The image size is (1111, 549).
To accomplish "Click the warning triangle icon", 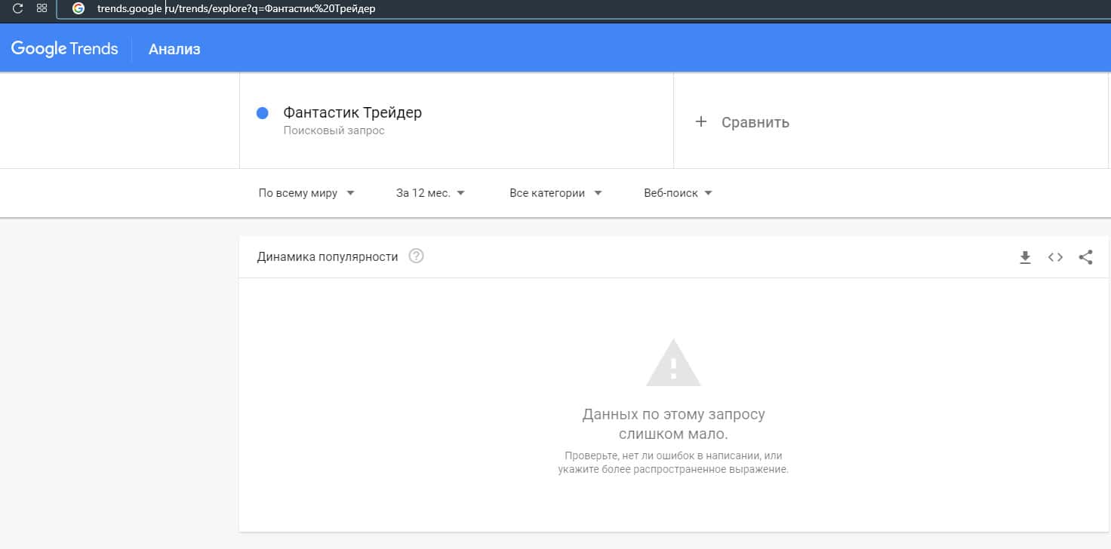I will [x=673, y=363].
